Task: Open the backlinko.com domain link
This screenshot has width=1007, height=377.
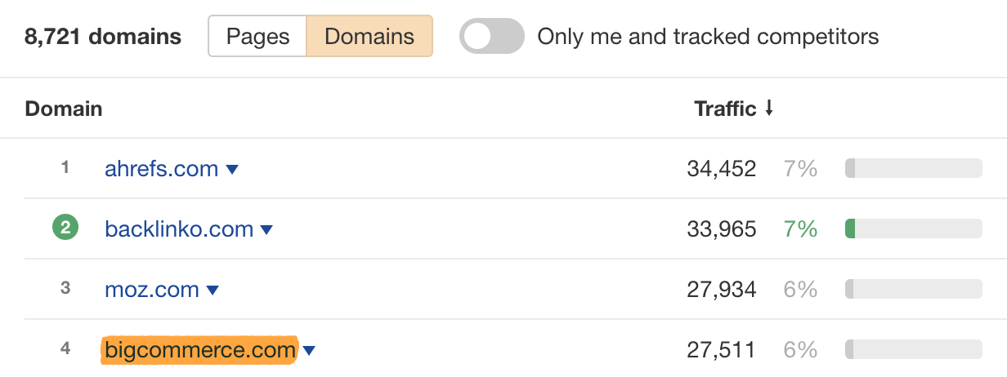Action: (179, 229)
